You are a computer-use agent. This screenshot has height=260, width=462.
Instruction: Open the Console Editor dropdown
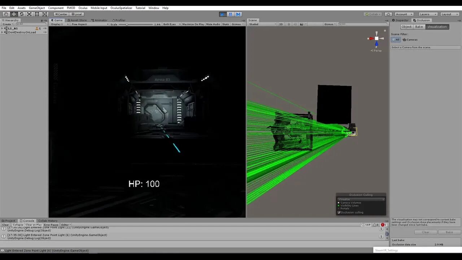[x=65, y=225]
